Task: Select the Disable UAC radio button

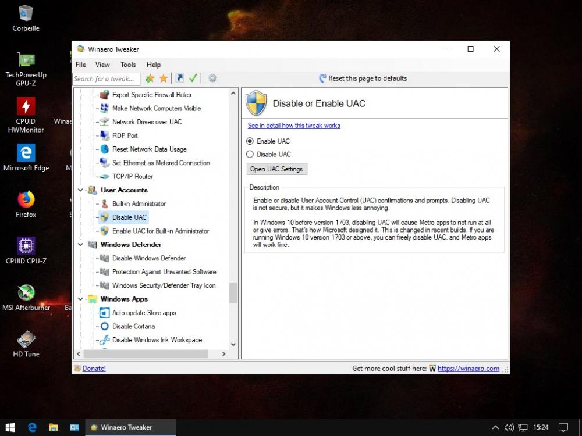Action: pyautogui.click(x=250, y=155)
